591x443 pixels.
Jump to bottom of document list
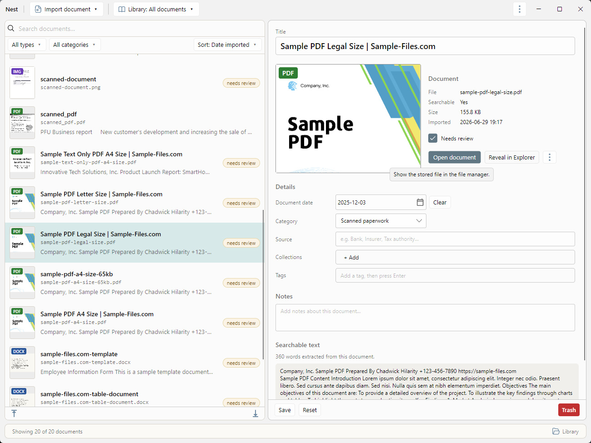pyautogui.click(x=255, y=413)
